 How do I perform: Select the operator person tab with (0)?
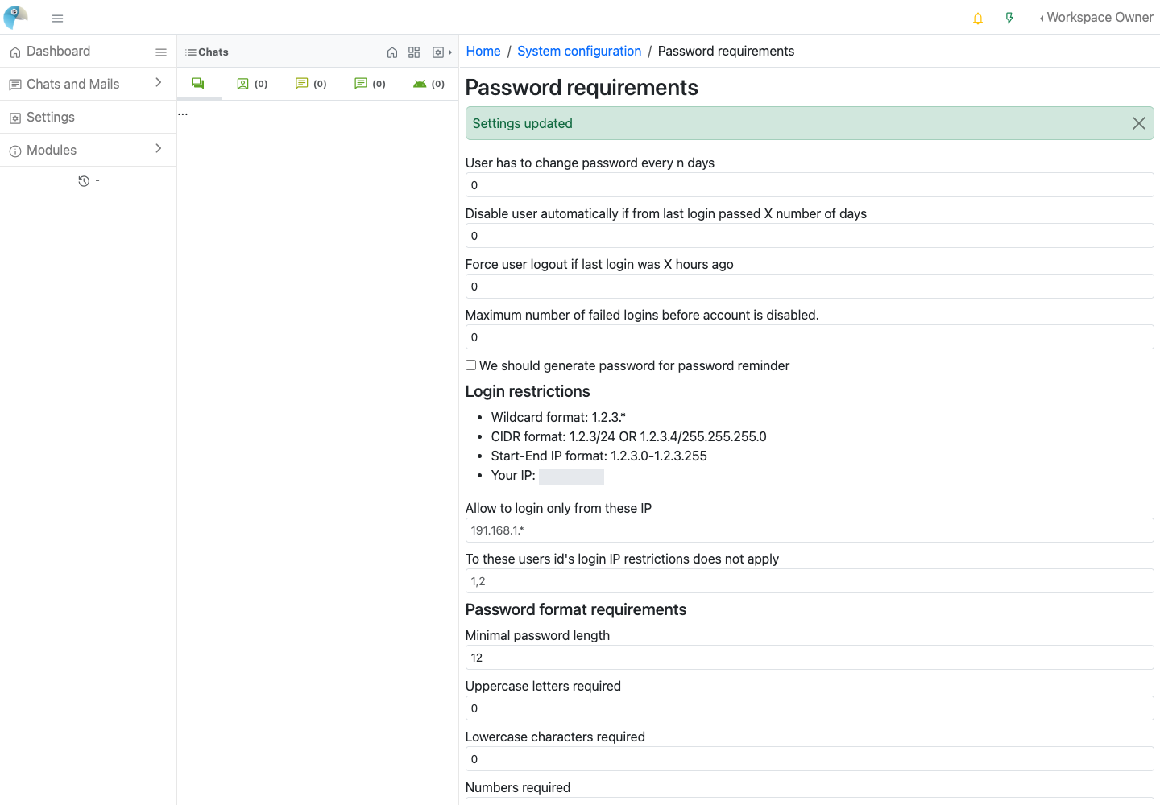(252, 84)
